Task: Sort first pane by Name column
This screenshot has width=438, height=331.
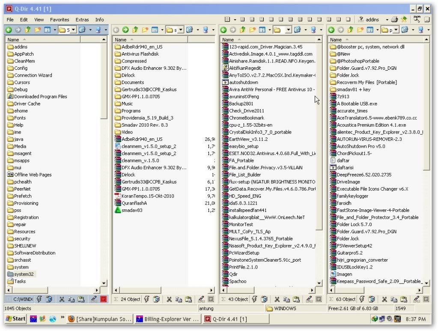Action: coord(43,40)
